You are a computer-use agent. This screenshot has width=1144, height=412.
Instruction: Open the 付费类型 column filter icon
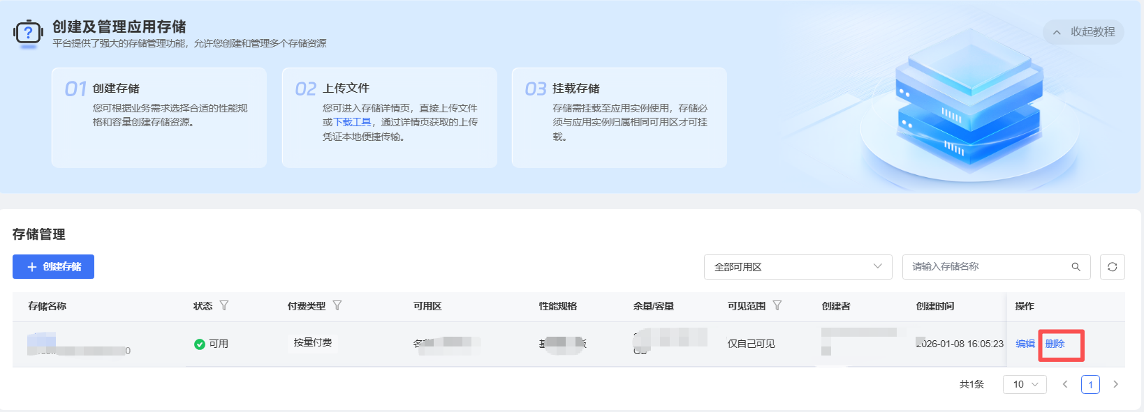tap(337, 306)
